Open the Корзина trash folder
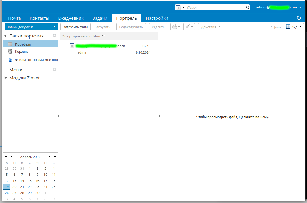 [22, 52]
